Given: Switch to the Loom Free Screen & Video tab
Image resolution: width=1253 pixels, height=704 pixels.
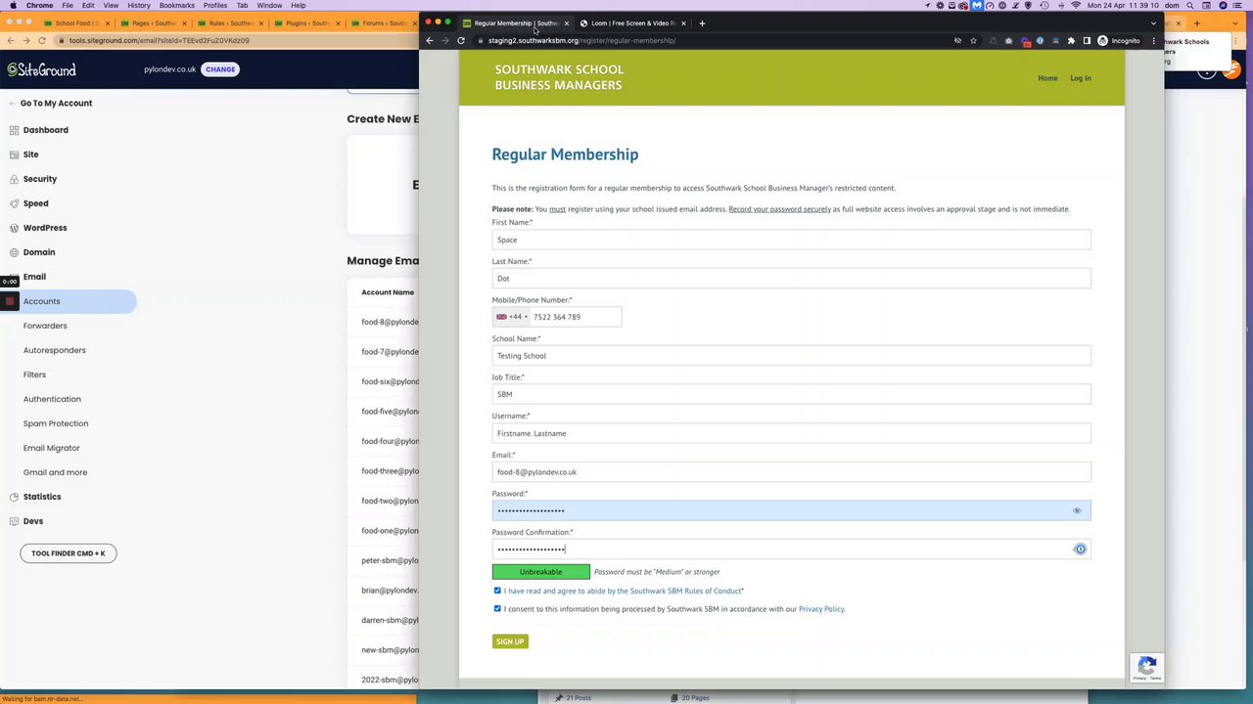Looking at the screenshot, I should tap(632, 22).
